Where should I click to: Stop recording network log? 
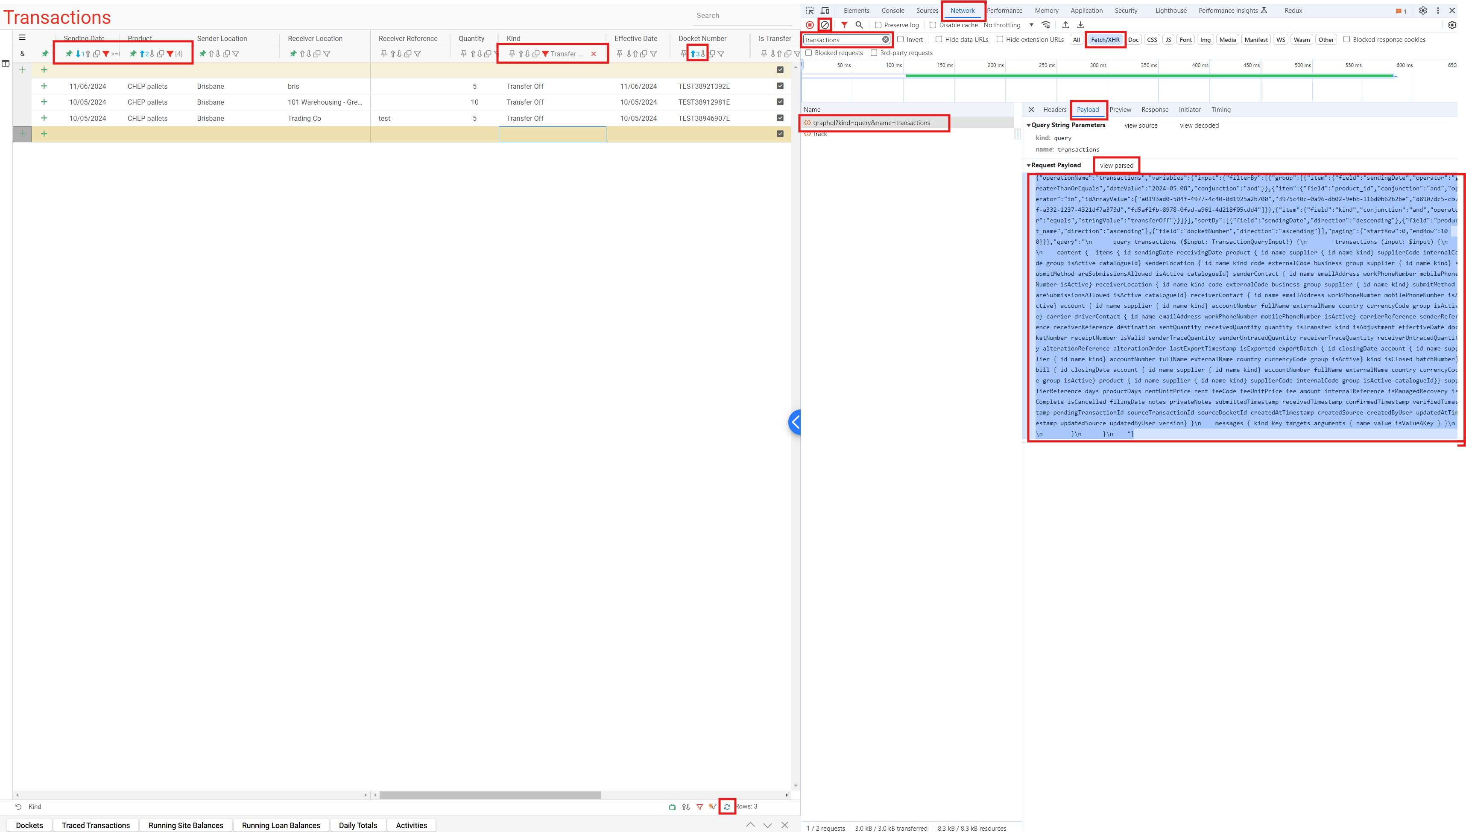point(809,25)
